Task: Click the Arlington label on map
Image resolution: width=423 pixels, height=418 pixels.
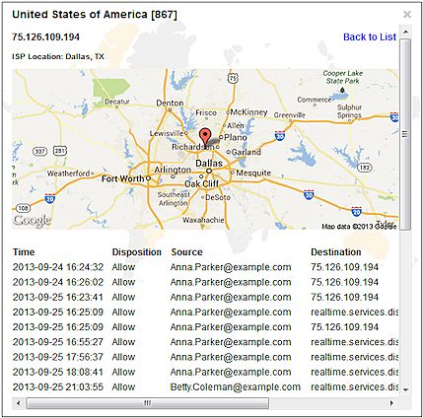Action: [x=173, y=170]
